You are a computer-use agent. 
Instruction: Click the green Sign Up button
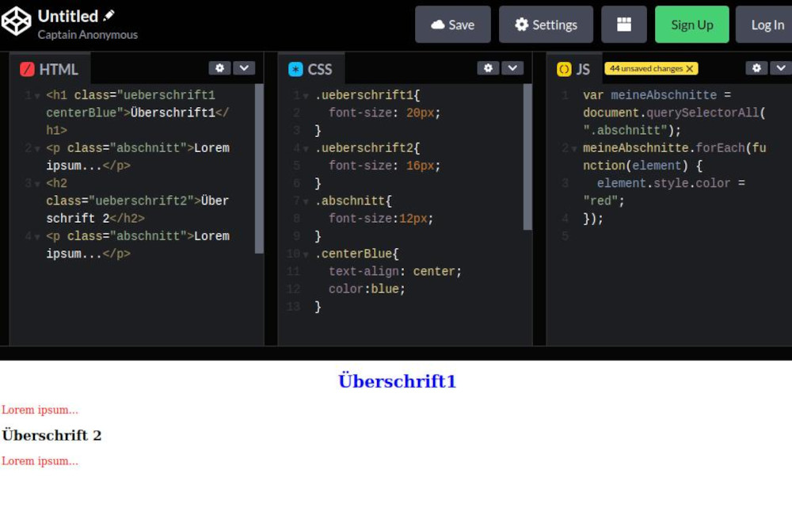(691, 24)
